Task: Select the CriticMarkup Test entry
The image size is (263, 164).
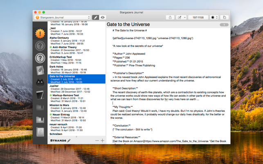Action: point(76,60)
